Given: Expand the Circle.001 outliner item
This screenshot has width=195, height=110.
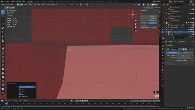Looking at the screenshot, I should [167, 32].
